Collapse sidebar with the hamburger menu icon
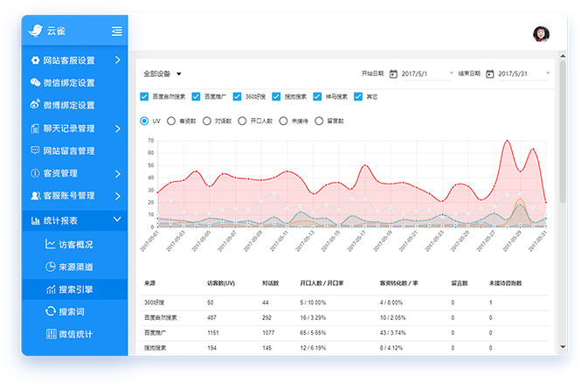The image size is (581, 389). click(117, 31)
